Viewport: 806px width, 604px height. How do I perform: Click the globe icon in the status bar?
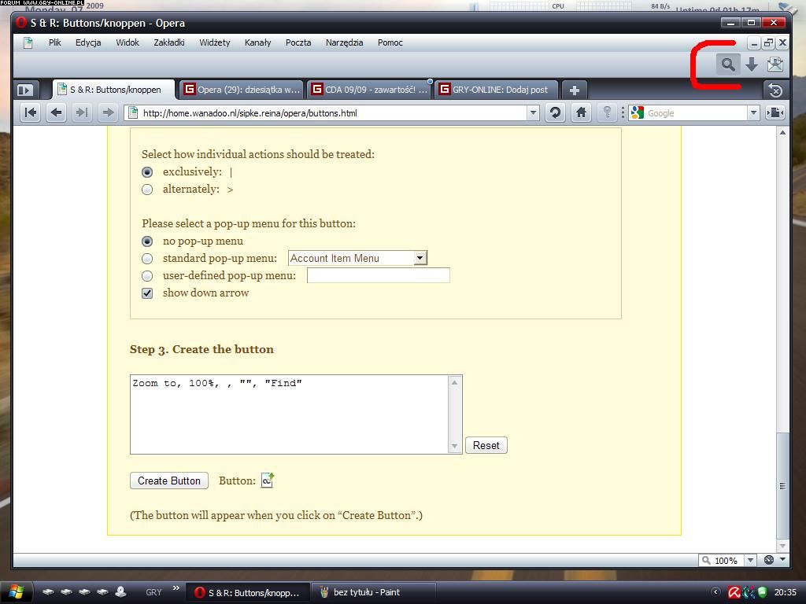tap(769, 560)
